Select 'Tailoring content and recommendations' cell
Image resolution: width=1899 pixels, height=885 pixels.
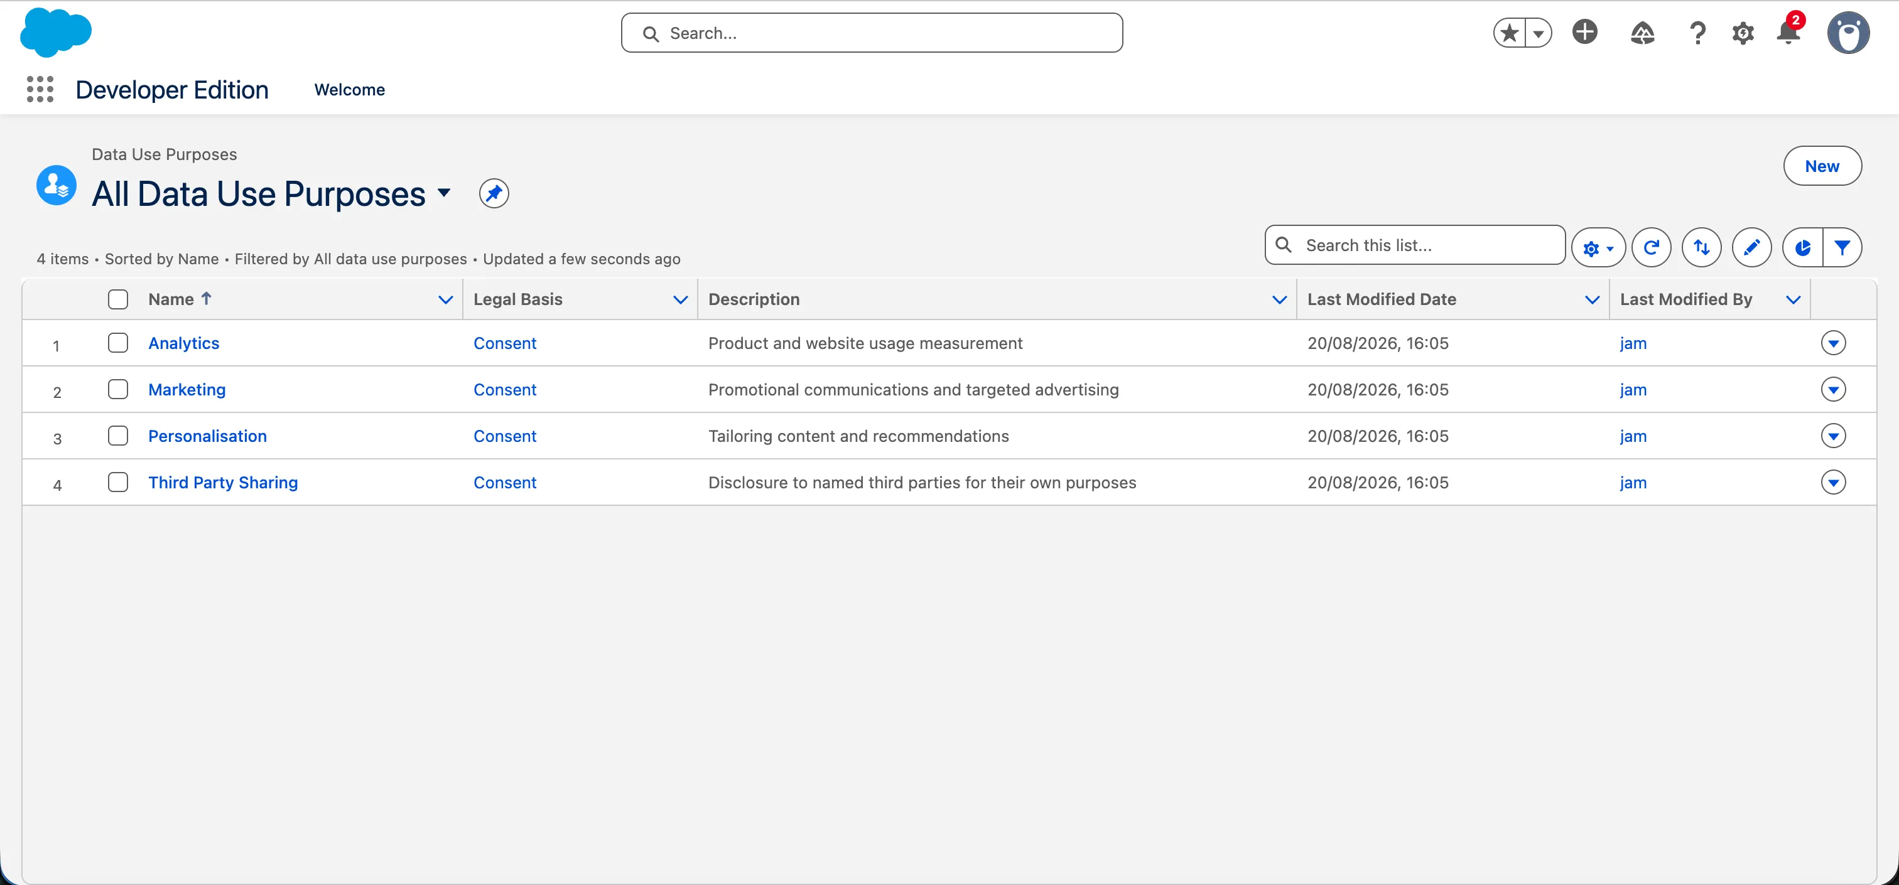858,436
